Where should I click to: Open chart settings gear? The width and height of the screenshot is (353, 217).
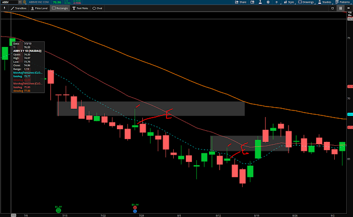[268, 2]
